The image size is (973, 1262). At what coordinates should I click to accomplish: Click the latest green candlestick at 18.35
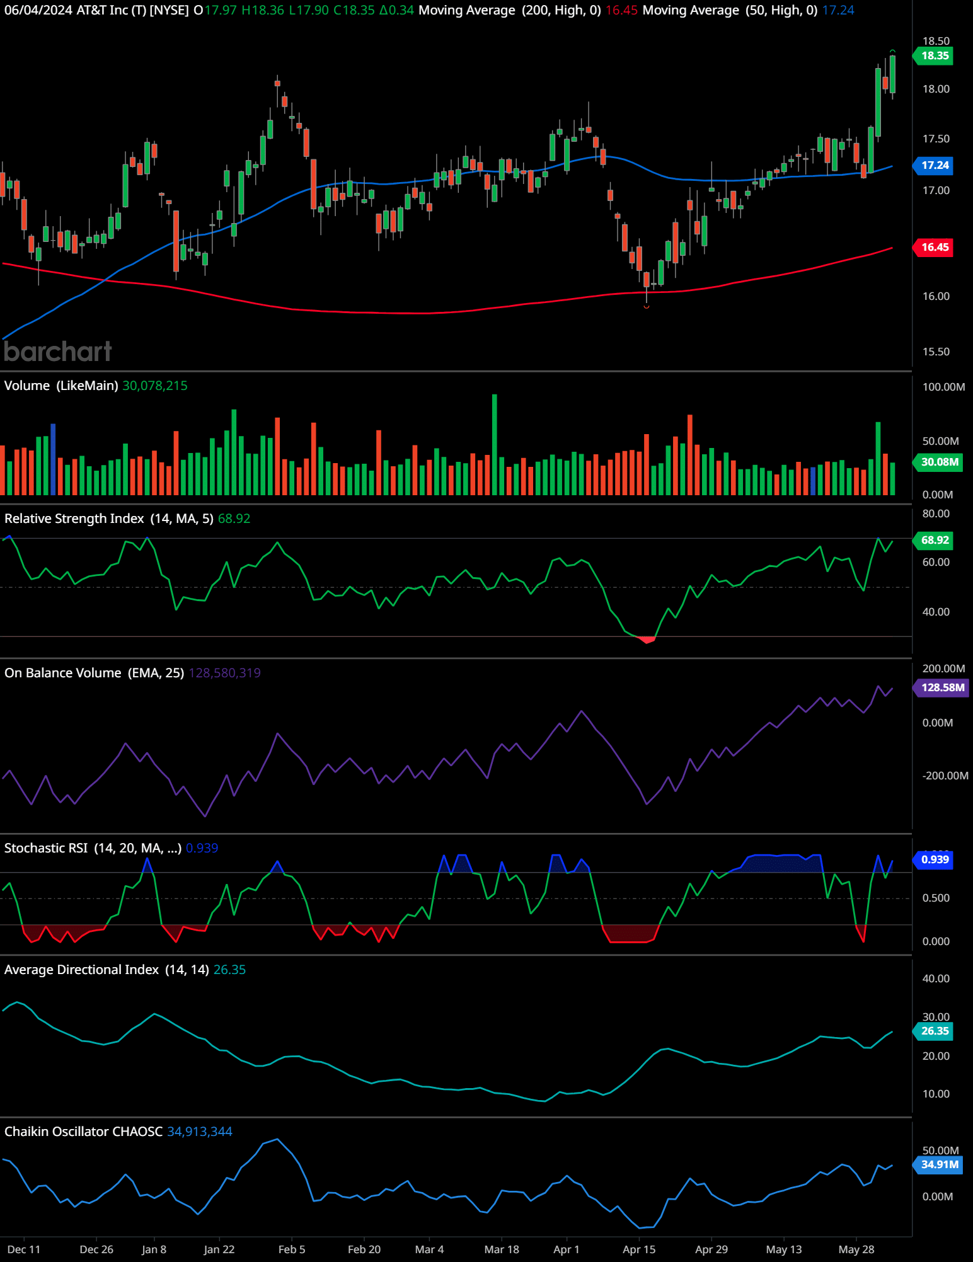click(892, 74)
